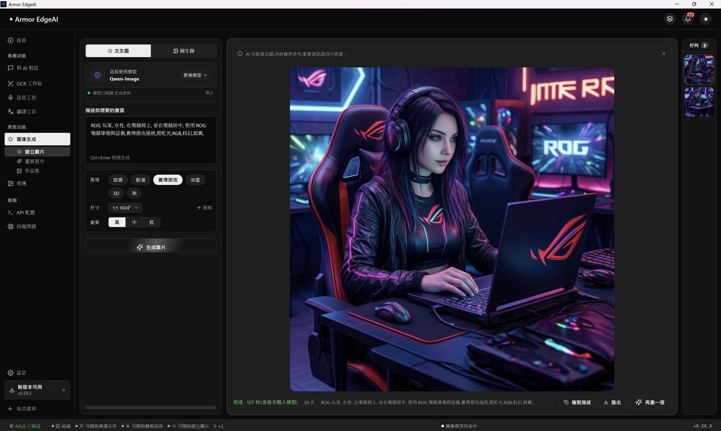Click the info icon in AI disclaimer
The height and width of the screenshot is (431, 721).
(240, 54)
